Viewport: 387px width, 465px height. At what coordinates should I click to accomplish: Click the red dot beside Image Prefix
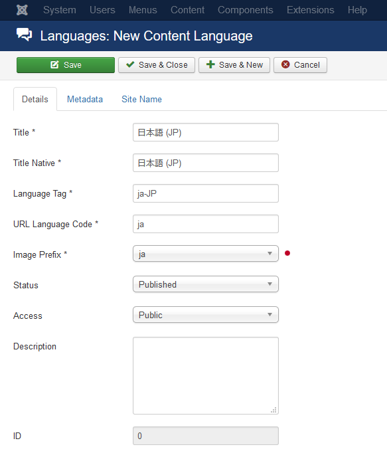click(x=287, y=253)
